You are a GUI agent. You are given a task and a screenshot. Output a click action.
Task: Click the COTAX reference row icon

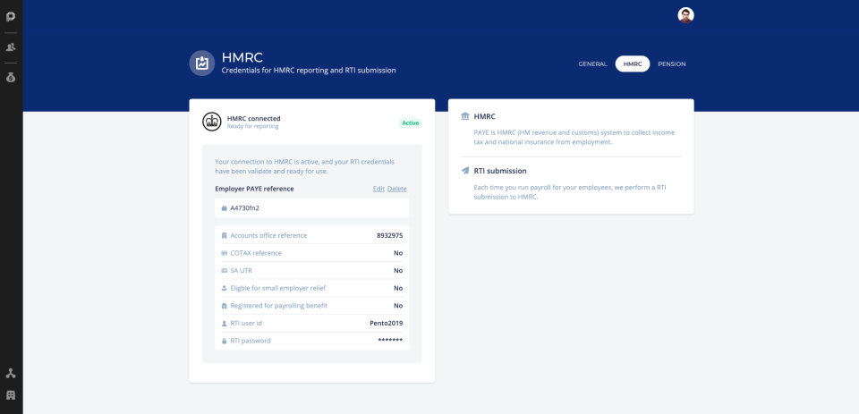tap(224, 253)
